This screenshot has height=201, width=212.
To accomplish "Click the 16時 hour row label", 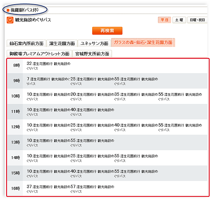I will point(16,188).
